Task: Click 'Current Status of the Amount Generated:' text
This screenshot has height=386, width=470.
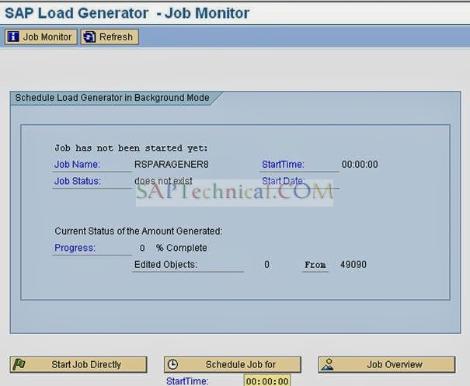Action: pos(138,231)
